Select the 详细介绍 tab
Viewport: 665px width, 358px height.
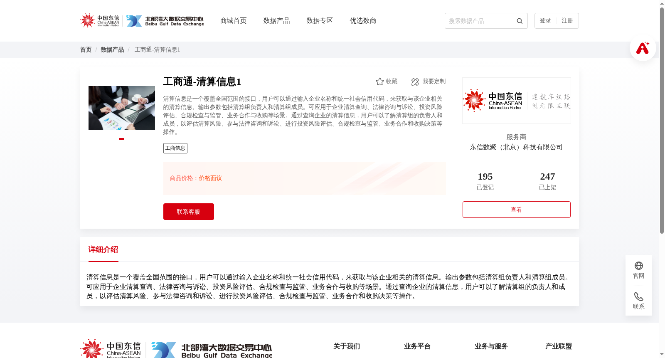coord(103,249)
